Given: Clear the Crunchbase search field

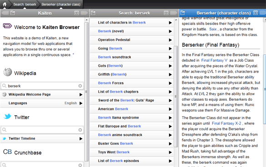Looking at the screenshot, I should (80, 165).
